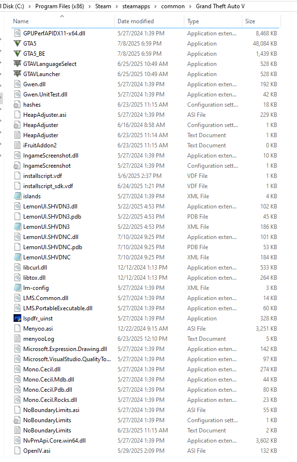Click the Mono.Cecil.dll file icon

tap(17, 369)
